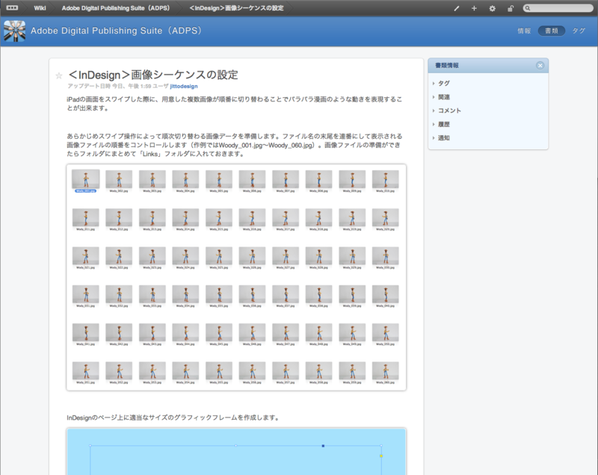Viewport: 598px width, 475px height.
Task: Click the Woody_051.jpg thumbnail
Action: [x=86, y=370]
